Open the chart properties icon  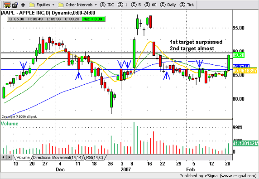[x=15, y=5]
